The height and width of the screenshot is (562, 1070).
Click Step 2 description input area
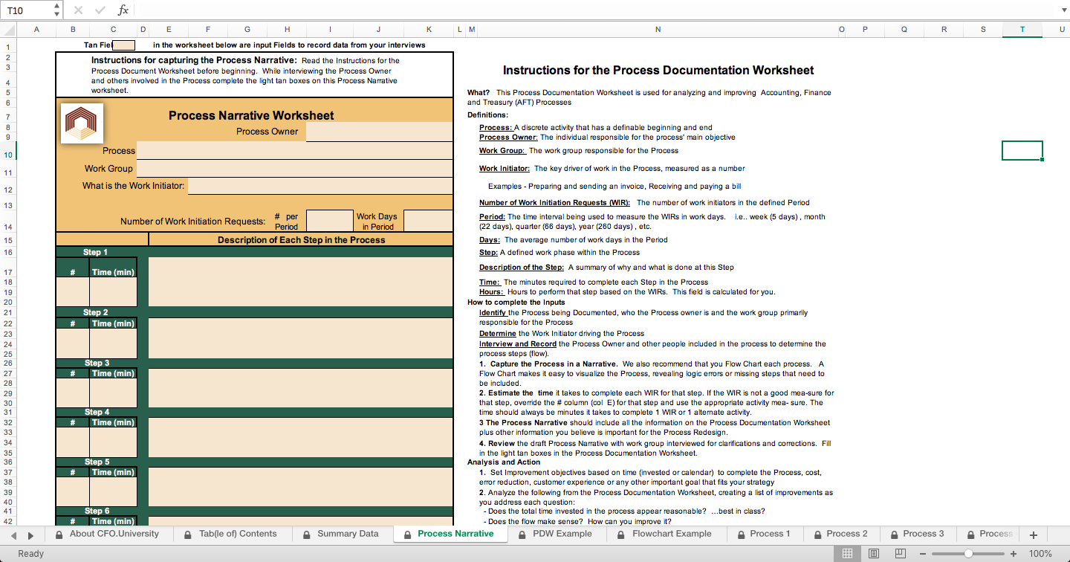[300, 338]
